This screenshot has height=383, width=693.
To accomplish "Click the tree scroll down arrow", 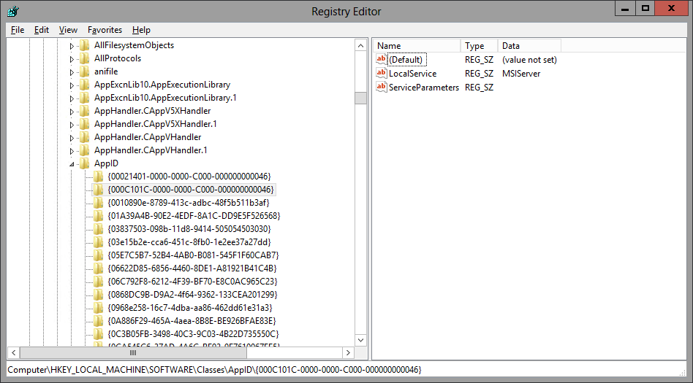I will pos(360,340).
